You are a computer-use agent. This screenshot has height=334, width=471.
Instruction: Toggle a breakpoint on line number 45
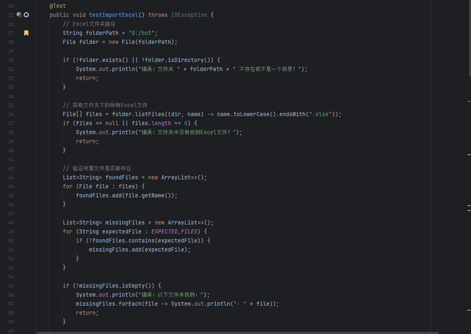point(11,195)
